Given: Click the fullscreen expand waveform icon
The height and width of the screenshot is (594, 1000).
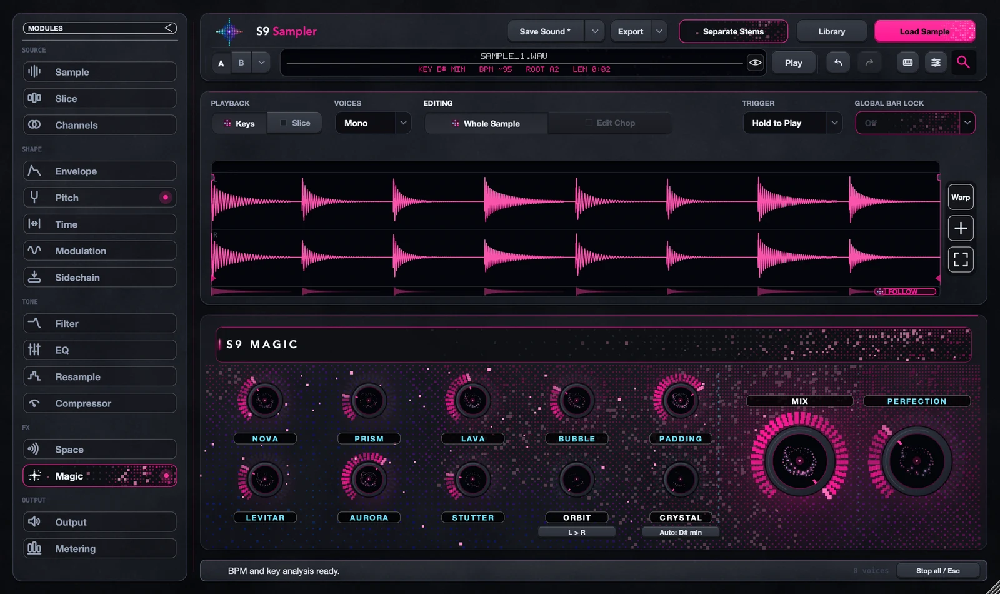Looking at the screenshot, I should click(x=961, y=259).
